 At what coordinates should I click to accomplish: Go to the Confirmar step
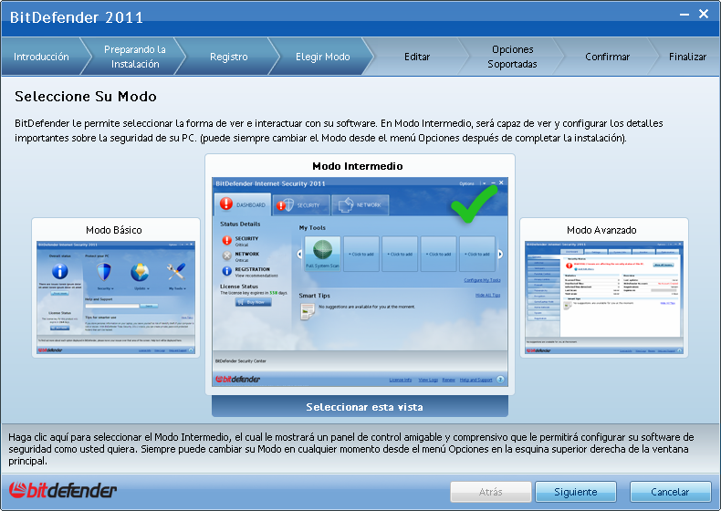coord(607,57)
